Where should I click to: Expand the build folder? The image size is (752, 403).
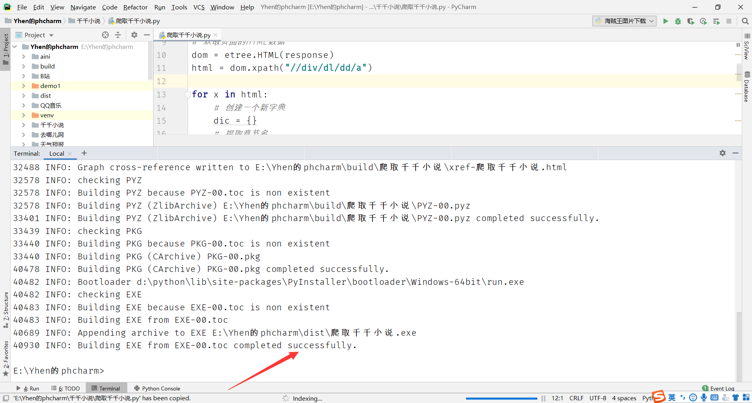click(23, 66)
